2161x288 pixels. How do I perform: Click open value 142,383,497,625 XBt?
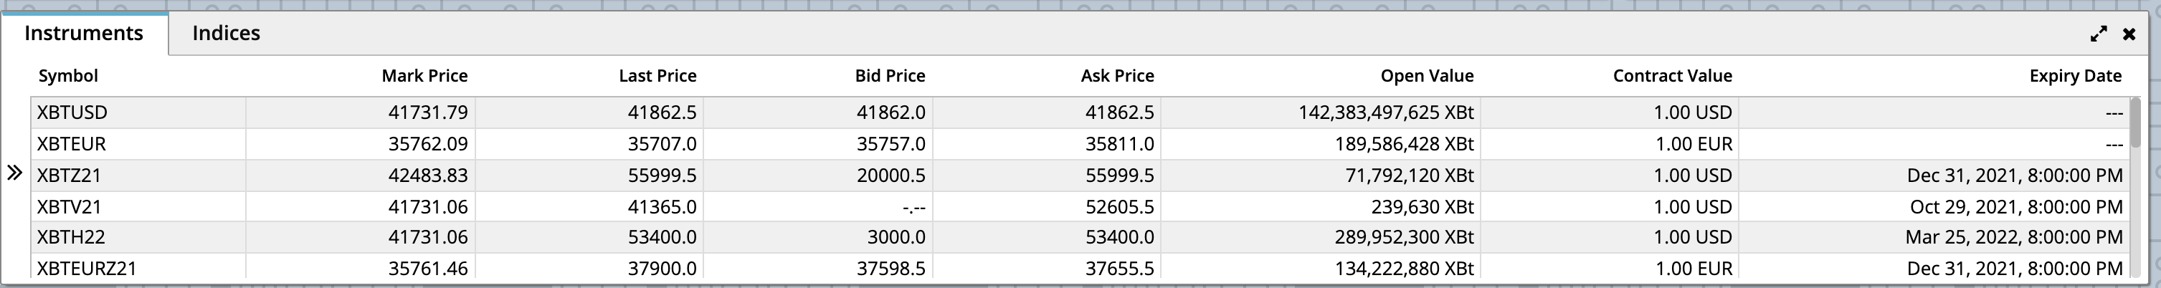pos(1386,112)
